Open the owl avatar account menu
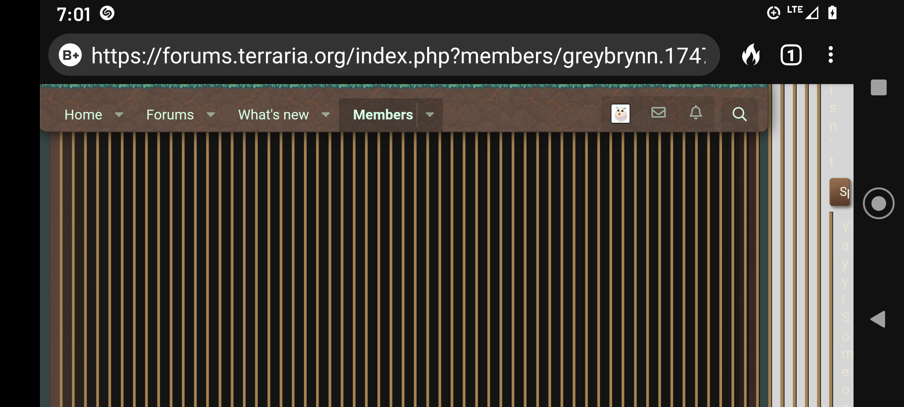Screen dimensions: 904x407 (x=620, y=114)
